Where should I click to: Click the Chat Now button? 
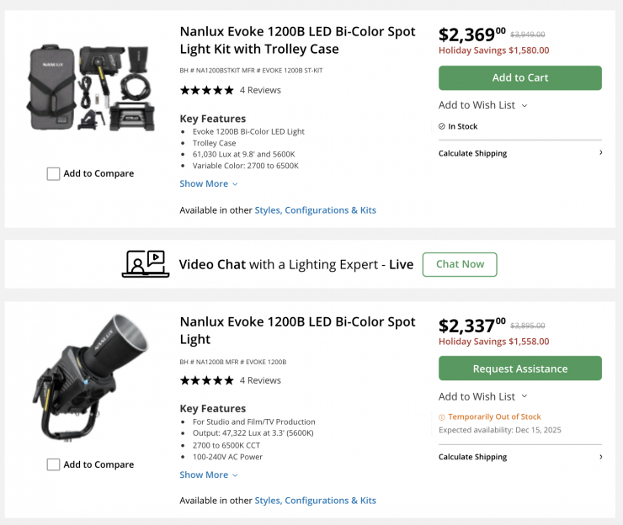pyautogui.click(x=460, y=264)
